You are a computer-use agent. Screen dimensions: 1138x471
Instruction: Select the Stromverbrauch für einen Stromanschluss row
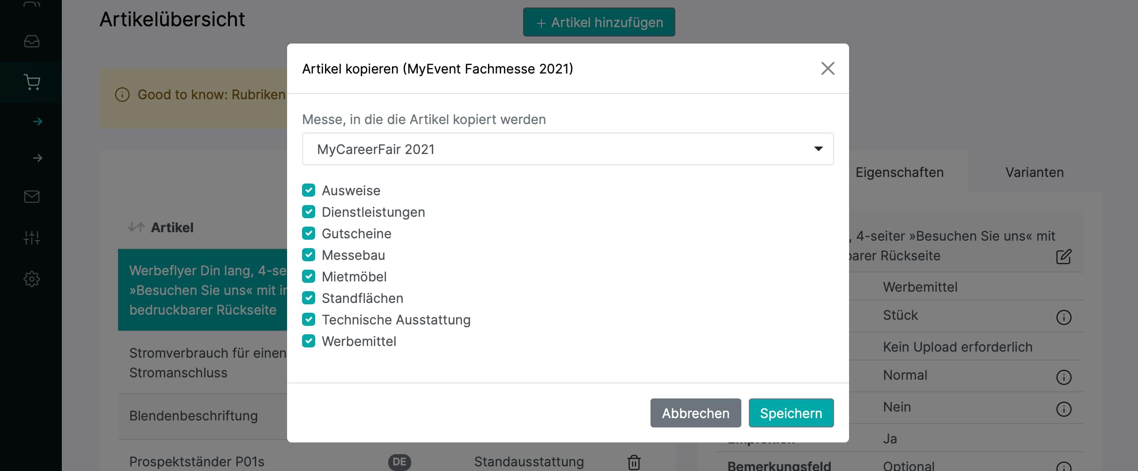click(x=202, y=363)
